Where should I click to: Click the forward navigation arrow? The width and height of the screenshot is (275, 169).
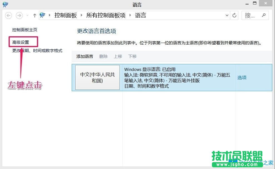[19, 16]
